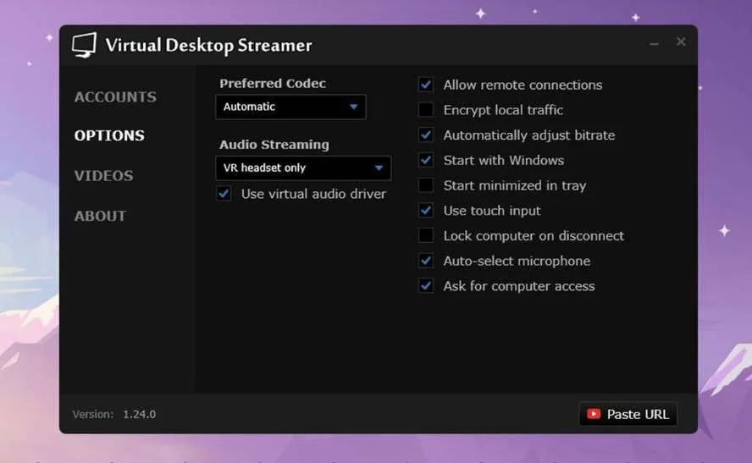This screenshot has height=463, width=752.
Task: Click the Virtual Desktop Streamer title text
Action: (208, 46)
